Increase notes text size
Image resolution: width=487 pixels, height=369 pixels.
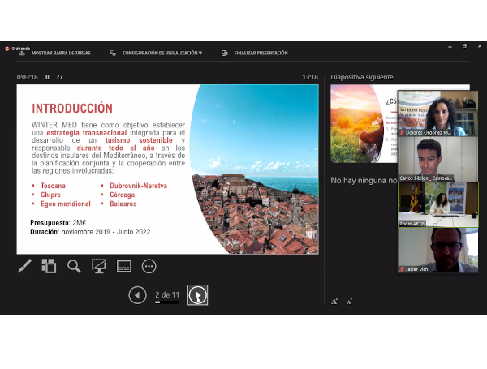[x=334, y=302]
